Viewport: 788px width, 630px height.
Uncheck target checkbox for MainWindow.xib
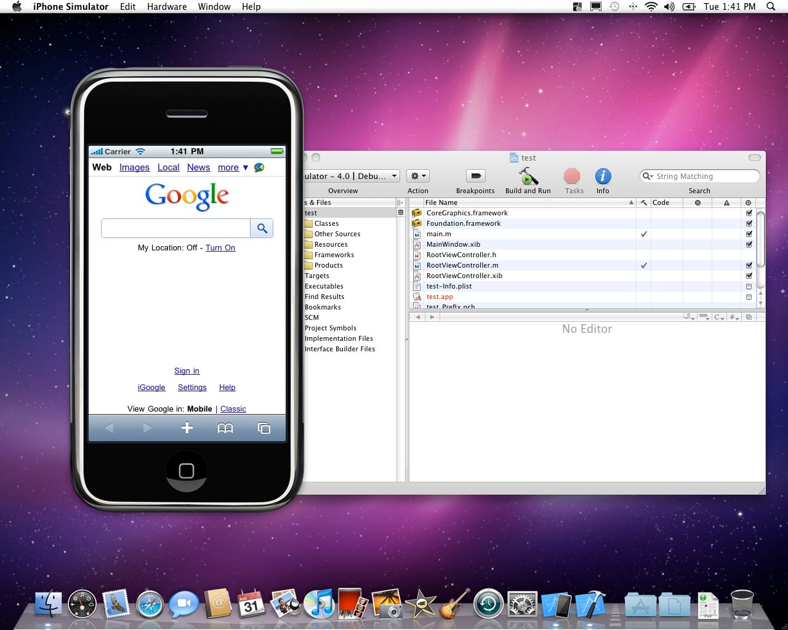pyautogui.click(x=749, y=244)
